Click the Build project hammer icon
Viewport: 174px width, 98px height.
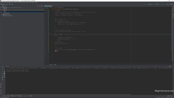click(145, 4)
